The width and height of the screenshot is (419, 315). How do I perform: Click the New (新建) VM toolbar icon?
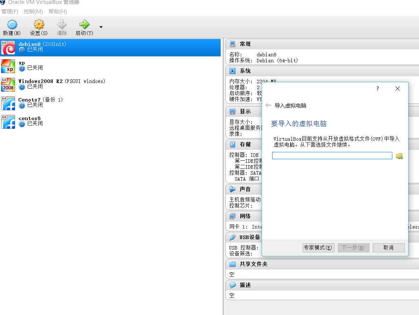[12, 25]
